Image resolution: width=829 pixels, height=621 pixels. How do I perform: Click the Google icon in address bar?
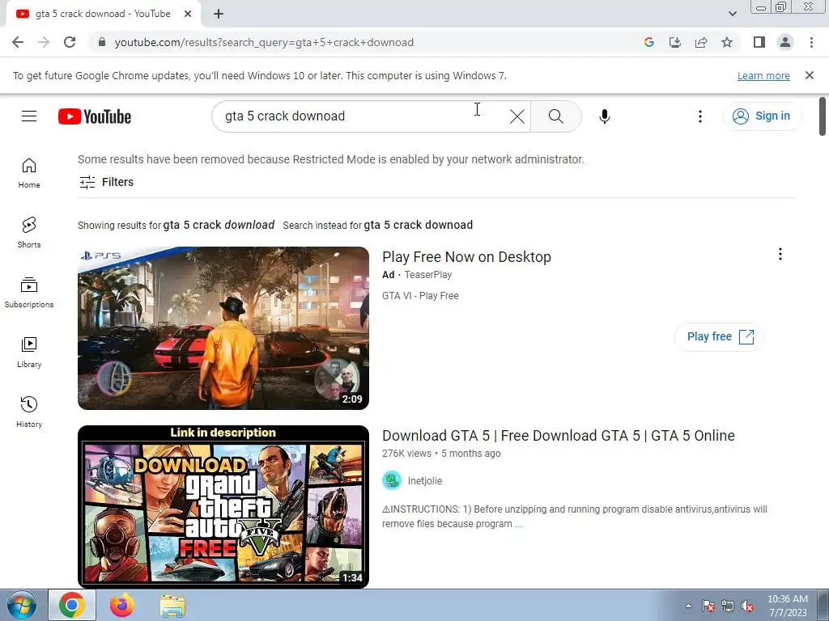coord(649,42)
